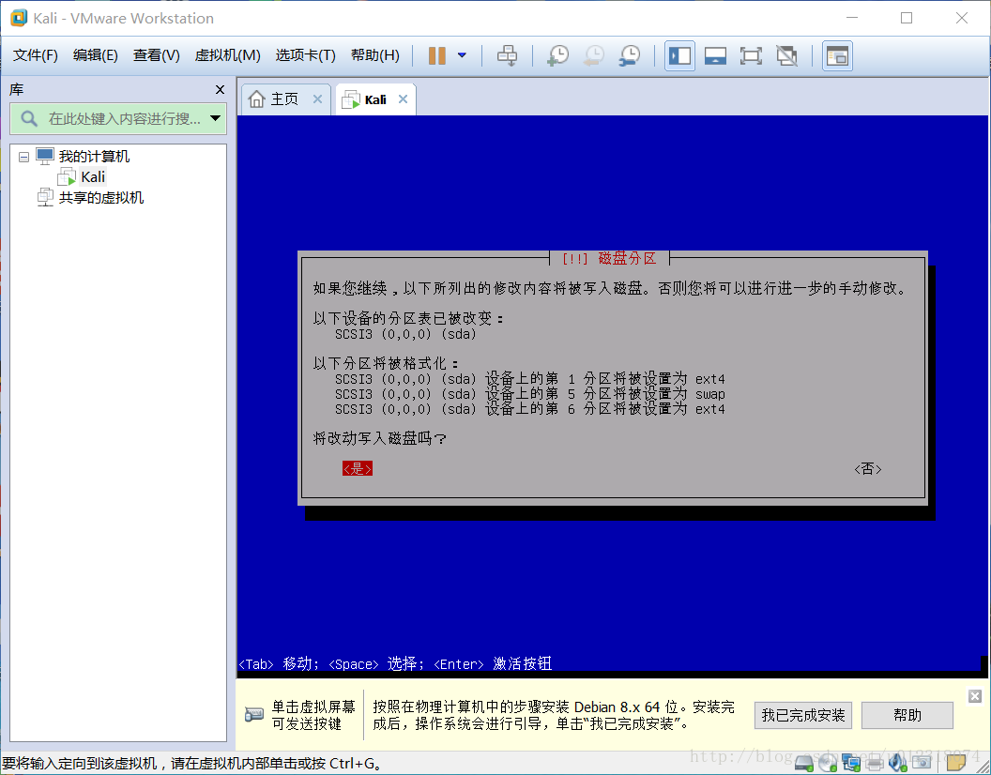Open the 虚拟机(M) menu
991x775 pixels.
click(227, 55)
